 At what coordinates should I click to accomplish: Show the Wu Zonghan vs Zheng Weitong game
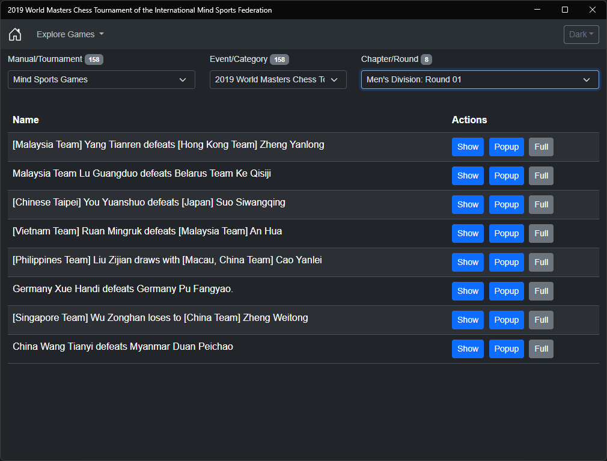coord(468,320)
